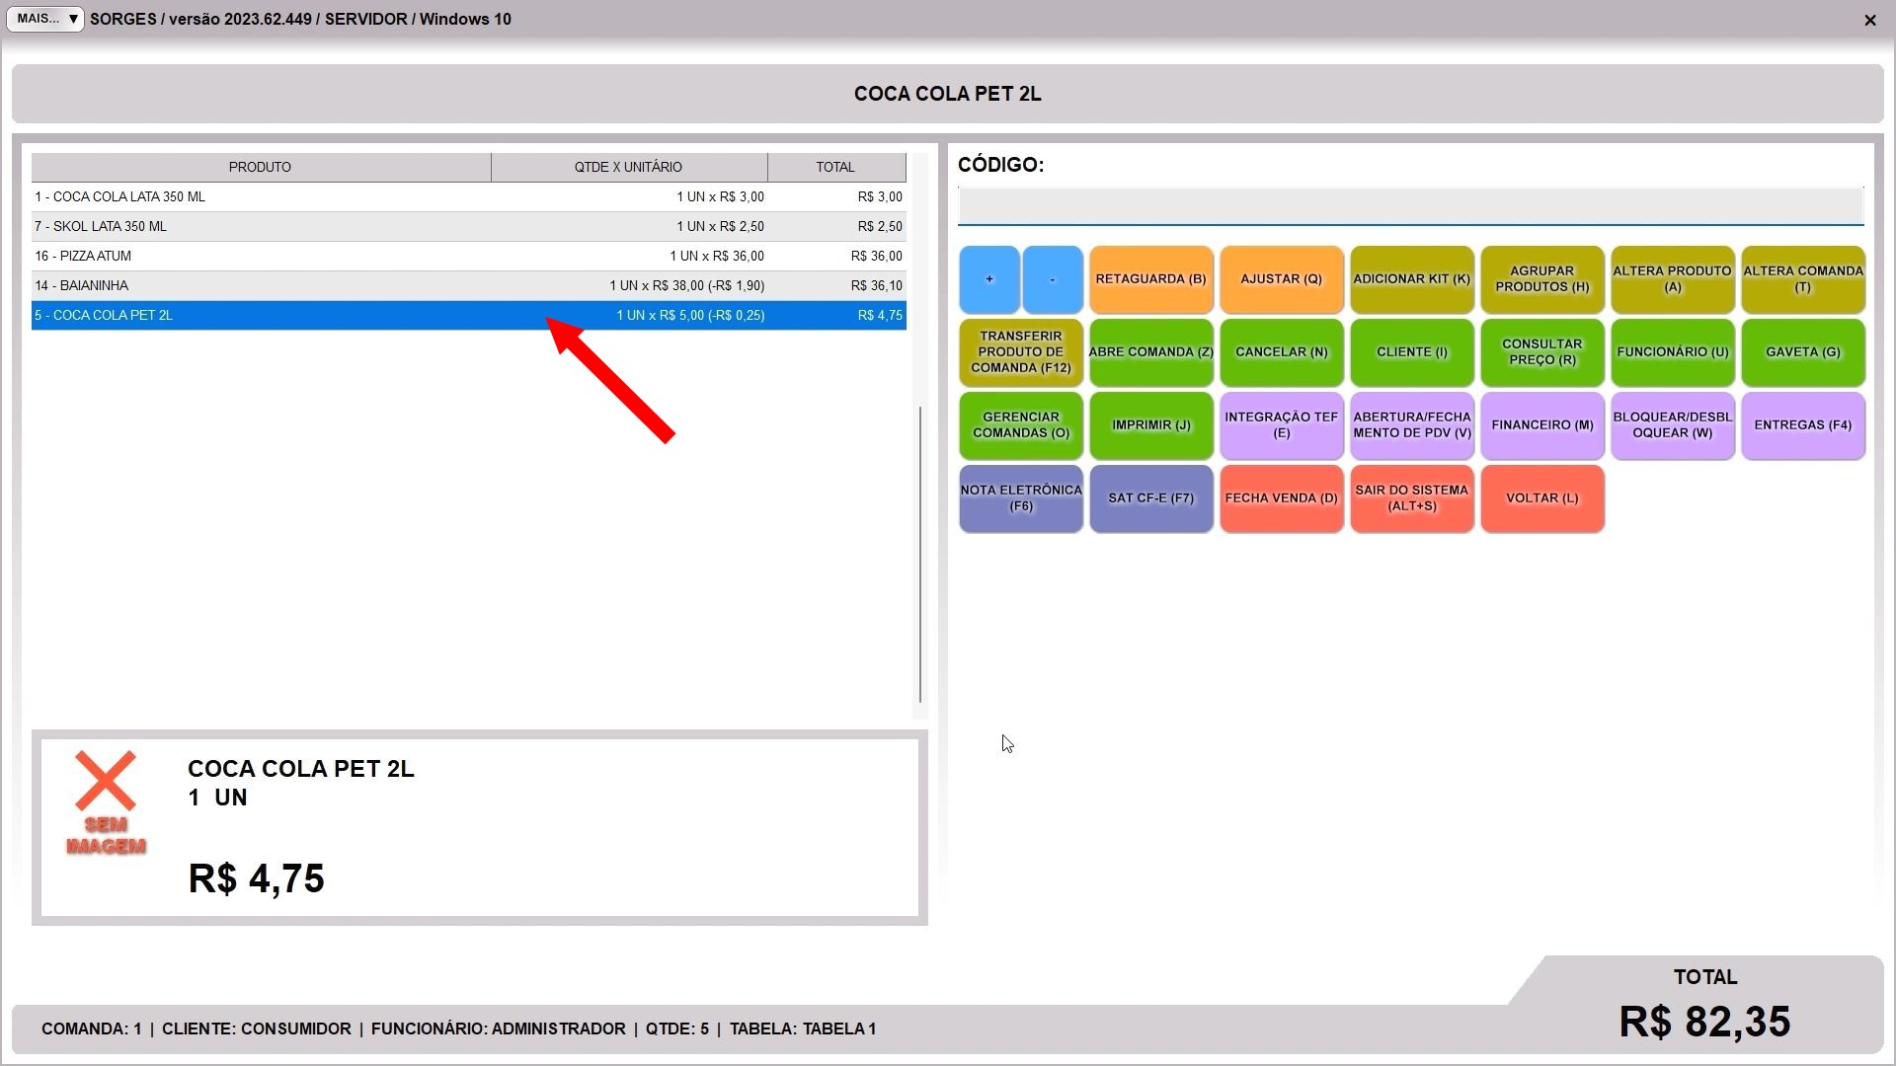
Task: Close the SORGES window
Action: coord(1869,20)
